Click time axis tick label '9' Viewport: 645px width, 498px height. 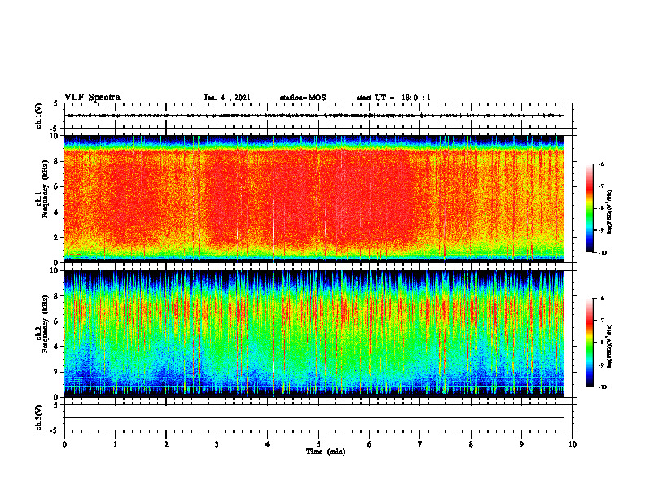point(521,444)
